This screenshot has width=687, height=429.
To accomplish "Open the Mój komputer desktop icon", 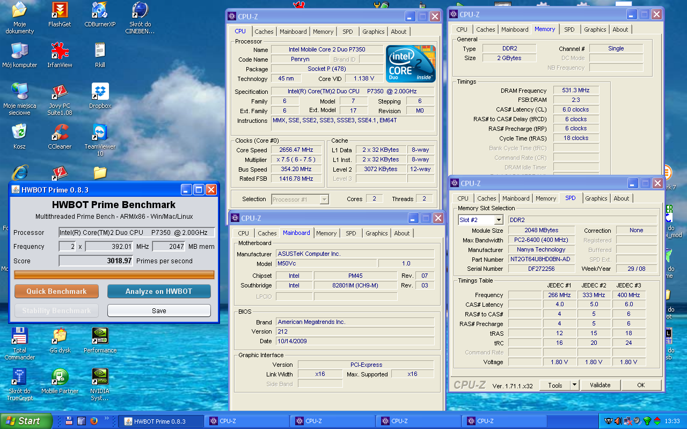I will pos(19,55).
